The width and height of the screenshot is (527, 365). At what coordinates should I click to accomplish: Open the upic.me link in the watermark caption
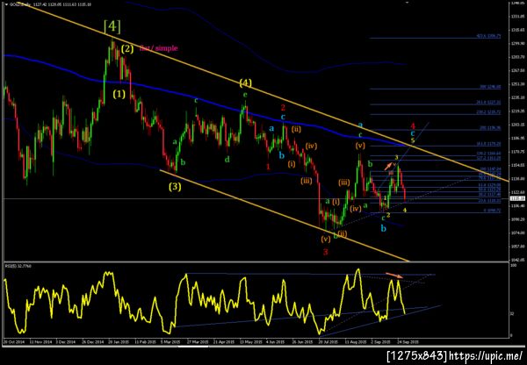coord(486,355)
